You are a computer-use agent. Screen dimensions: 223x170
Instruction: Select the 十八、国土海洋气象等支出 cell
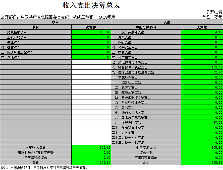146,117
